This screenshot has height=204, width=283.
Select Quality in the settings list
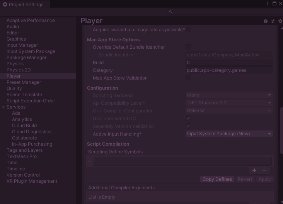click(x=14, y=88)
